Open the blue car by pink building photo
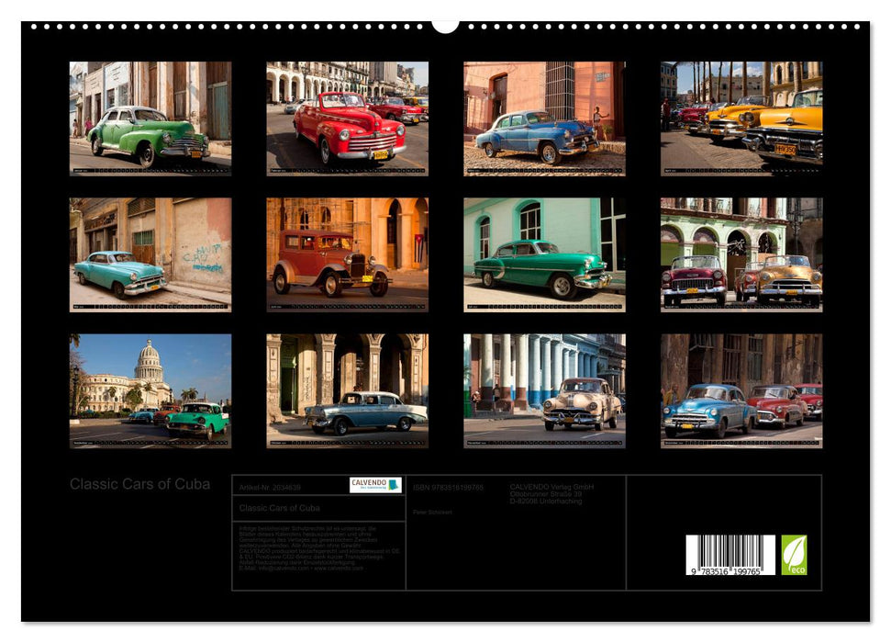The width and height of the screenshot is (891, 643). pyautogui.click(x=544, y=118)
